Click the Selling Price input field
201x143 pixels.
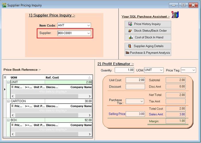135,114
